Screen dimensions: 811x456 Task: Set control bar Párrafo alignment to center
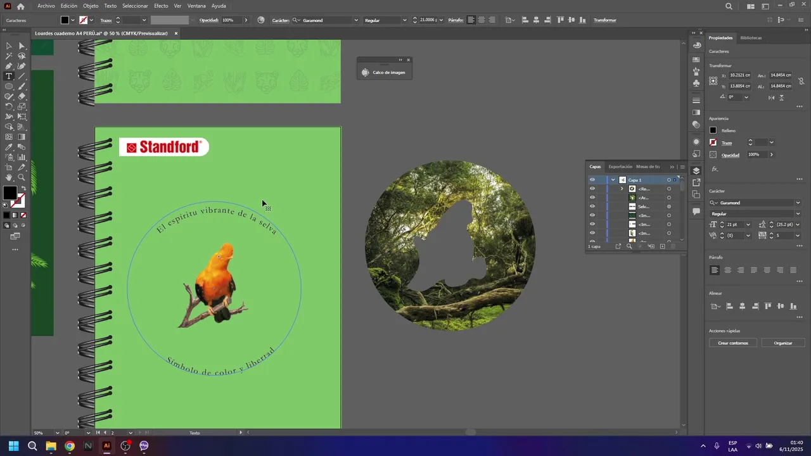pos(482,20)
